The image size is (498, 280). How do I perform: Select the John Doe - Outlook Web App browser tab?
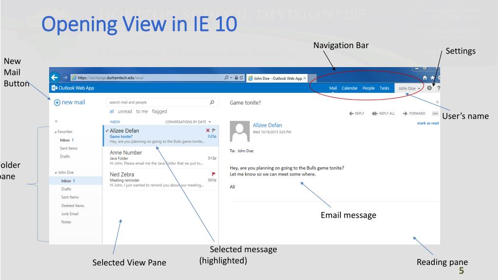tap(278, 78)
